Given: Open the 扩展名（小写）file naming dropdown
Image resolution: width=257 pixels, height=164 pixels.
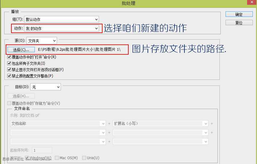Looking at the screenshot, I should tap(161, 124).
